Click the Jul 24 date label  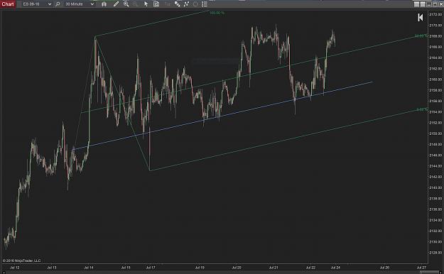(x=335, y=267)
